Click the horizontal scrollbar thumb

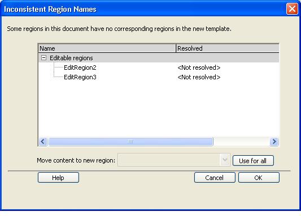[x=130, y=142]
